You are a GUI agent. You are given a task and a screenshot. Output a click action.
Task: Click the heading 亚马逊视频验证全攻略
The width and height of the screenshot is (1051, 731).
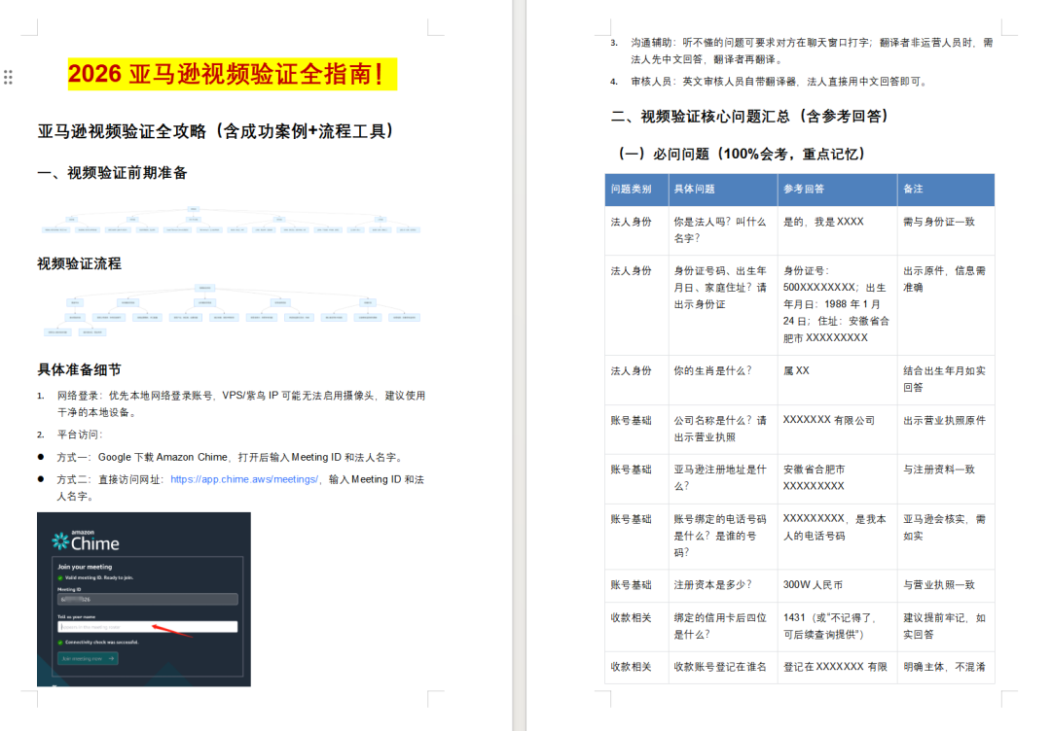(x=215, y=131)
